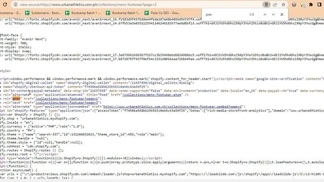324x182 pixels.
Task: Open the cut-off Bootcamp - G... bookmark
Action: pos(10,13)
